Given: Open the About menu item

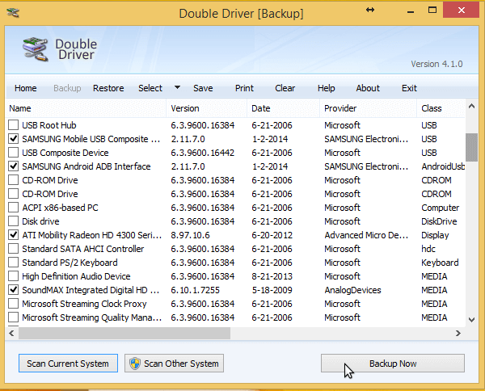Looking at the screenshot, I should (x=368, y=88).
